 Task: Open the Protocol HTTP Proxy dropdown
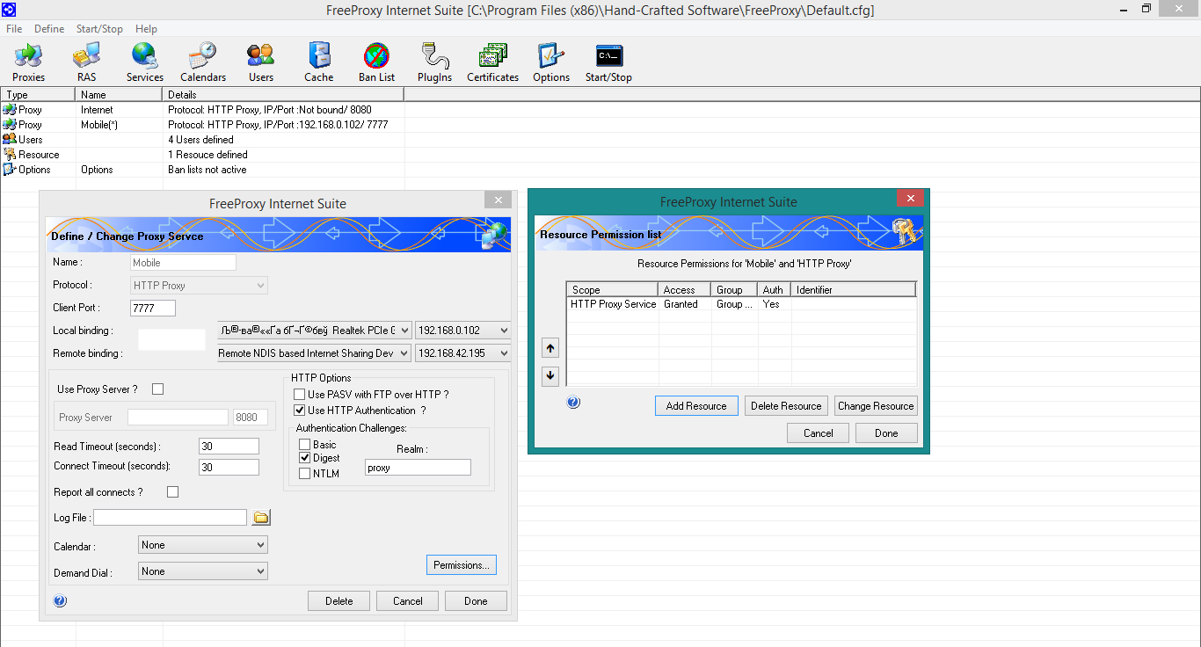[199, 286]
